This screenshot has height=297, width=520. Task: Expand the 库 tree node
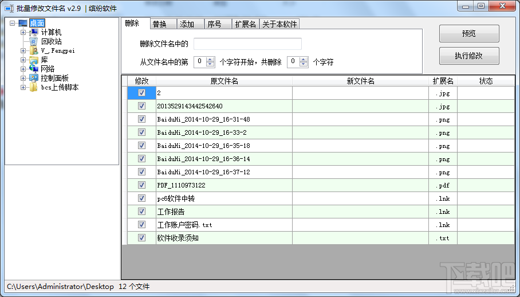pos(23,60)
